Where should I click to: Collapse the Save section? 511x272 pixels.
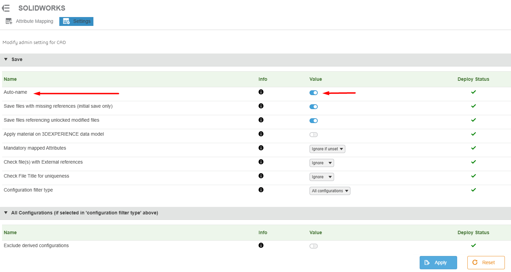tap(6, 59)
